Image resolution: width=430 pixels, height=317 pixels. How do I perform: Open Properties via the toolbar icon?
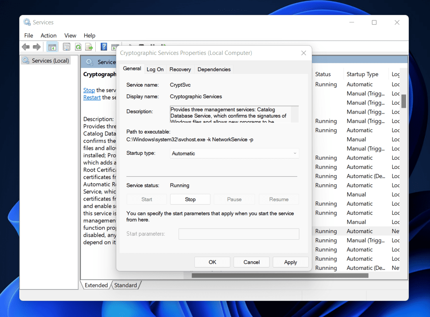[67, 47]
